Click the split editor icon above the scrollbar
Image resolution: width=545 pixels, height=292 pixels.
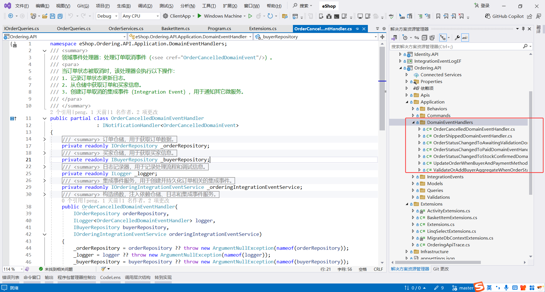382,37
